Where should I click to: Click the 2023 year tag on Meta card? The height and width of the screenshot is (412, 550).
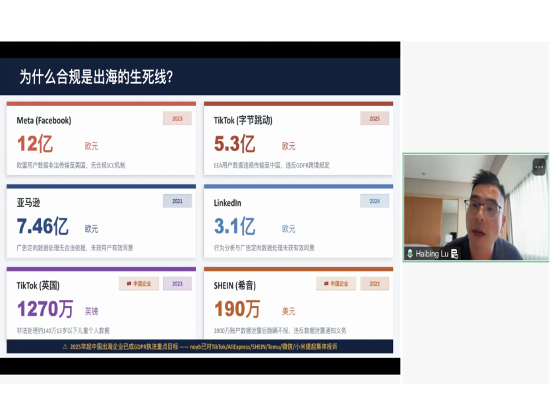(177, 119)
